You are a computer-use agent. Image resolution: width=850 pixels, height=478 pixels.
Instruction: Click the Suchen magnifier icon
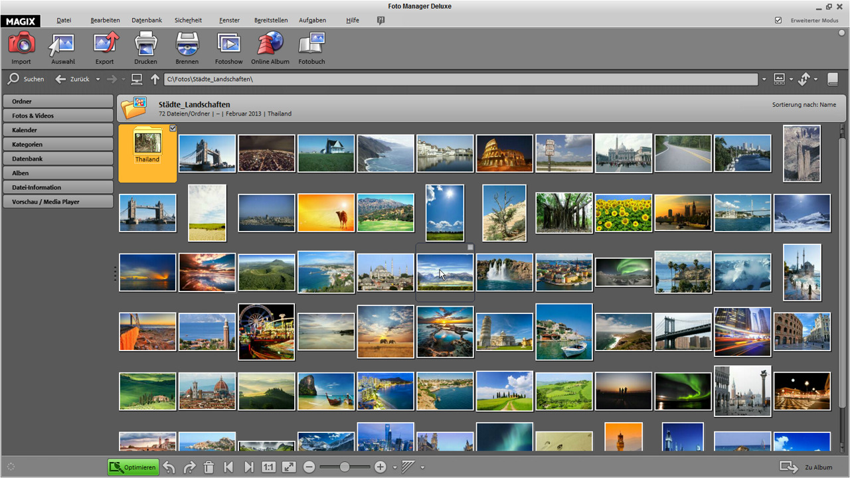[x=13, y=79]
